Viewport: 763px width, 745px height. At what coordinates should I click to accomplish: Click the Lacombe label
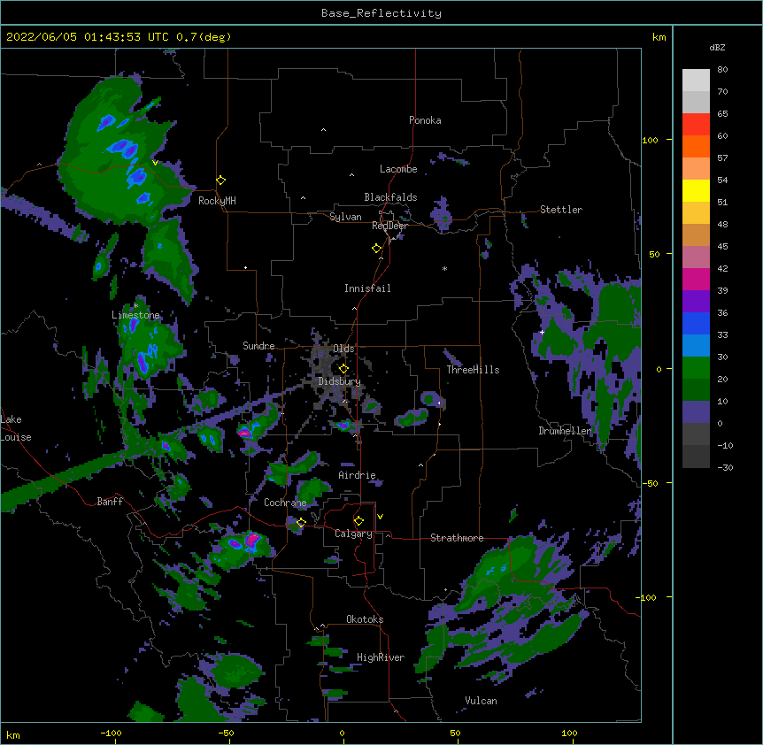point(398,169)
